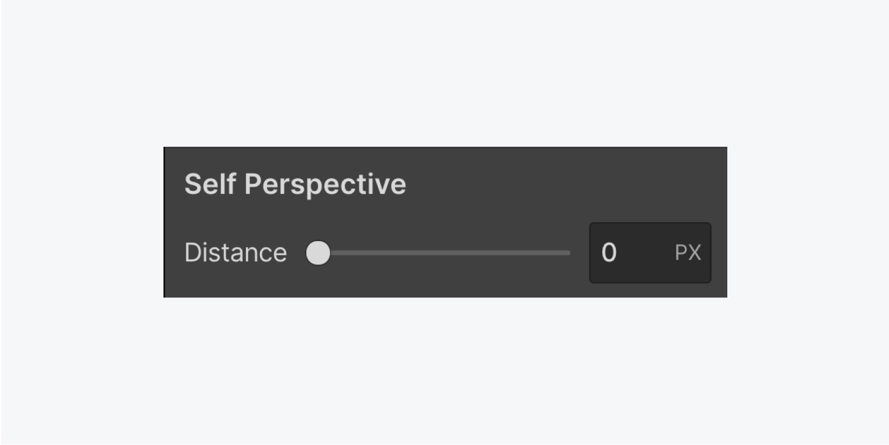
Task: Click the word Perspective in the panel heading
Action: 325,184
